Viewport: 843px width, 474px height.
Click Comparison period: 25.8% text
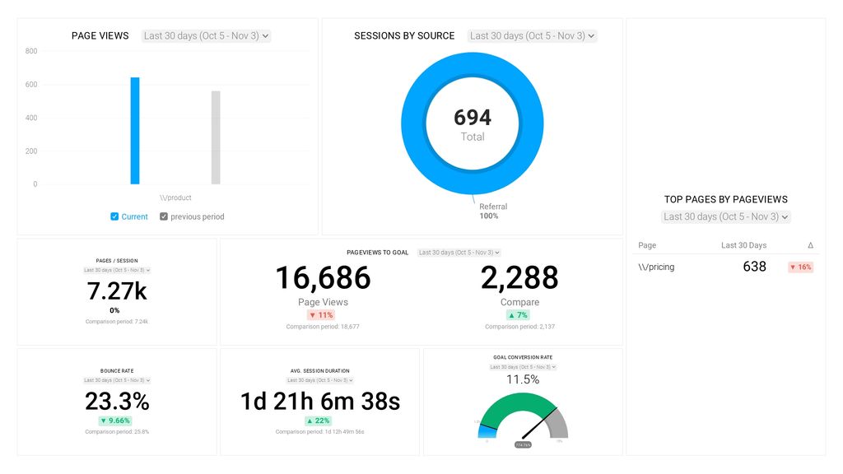click(117, 432)
